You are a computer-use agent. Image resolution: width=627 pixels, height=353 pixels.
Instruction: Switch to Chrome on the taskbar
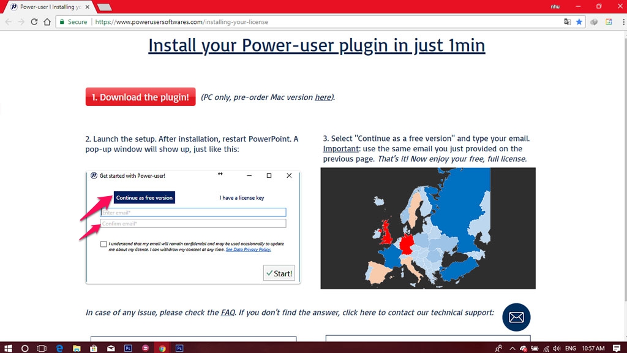pyautogui.click(x=162, y=348)
